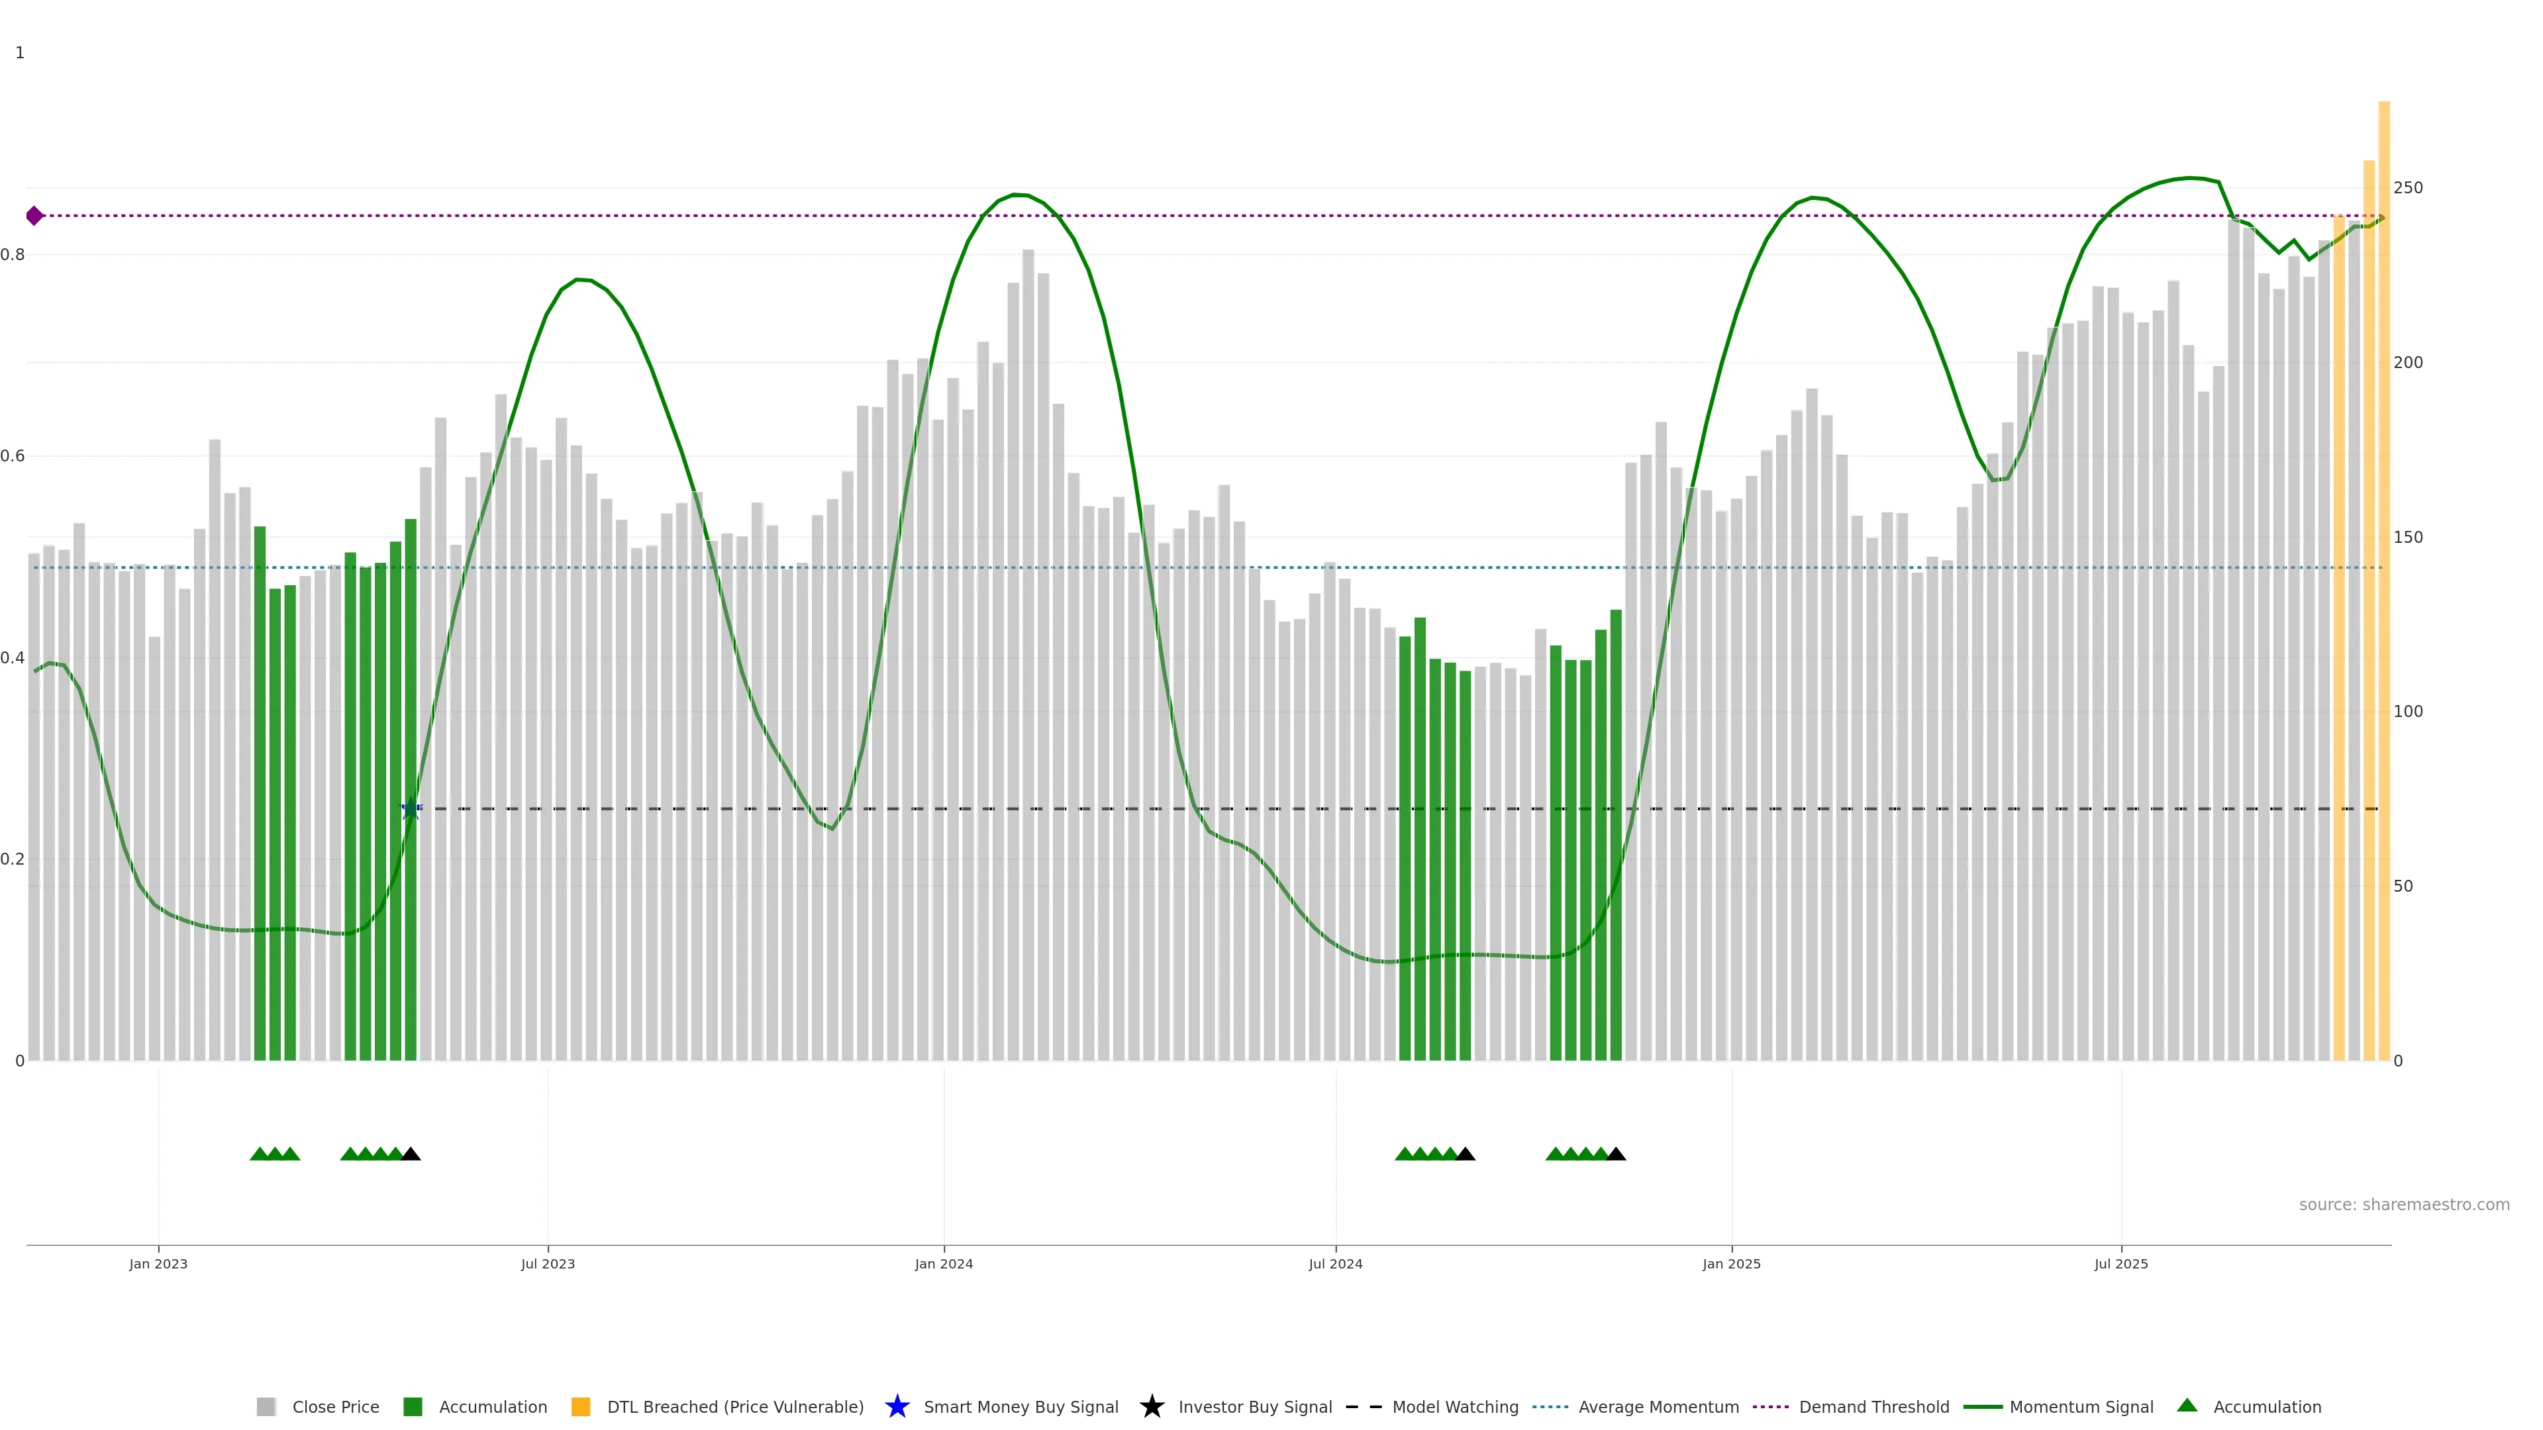The image size is (2543, 1430).
Task: Click green Accumulation triangle icon in legend
Action: tap(2187, 1406)
